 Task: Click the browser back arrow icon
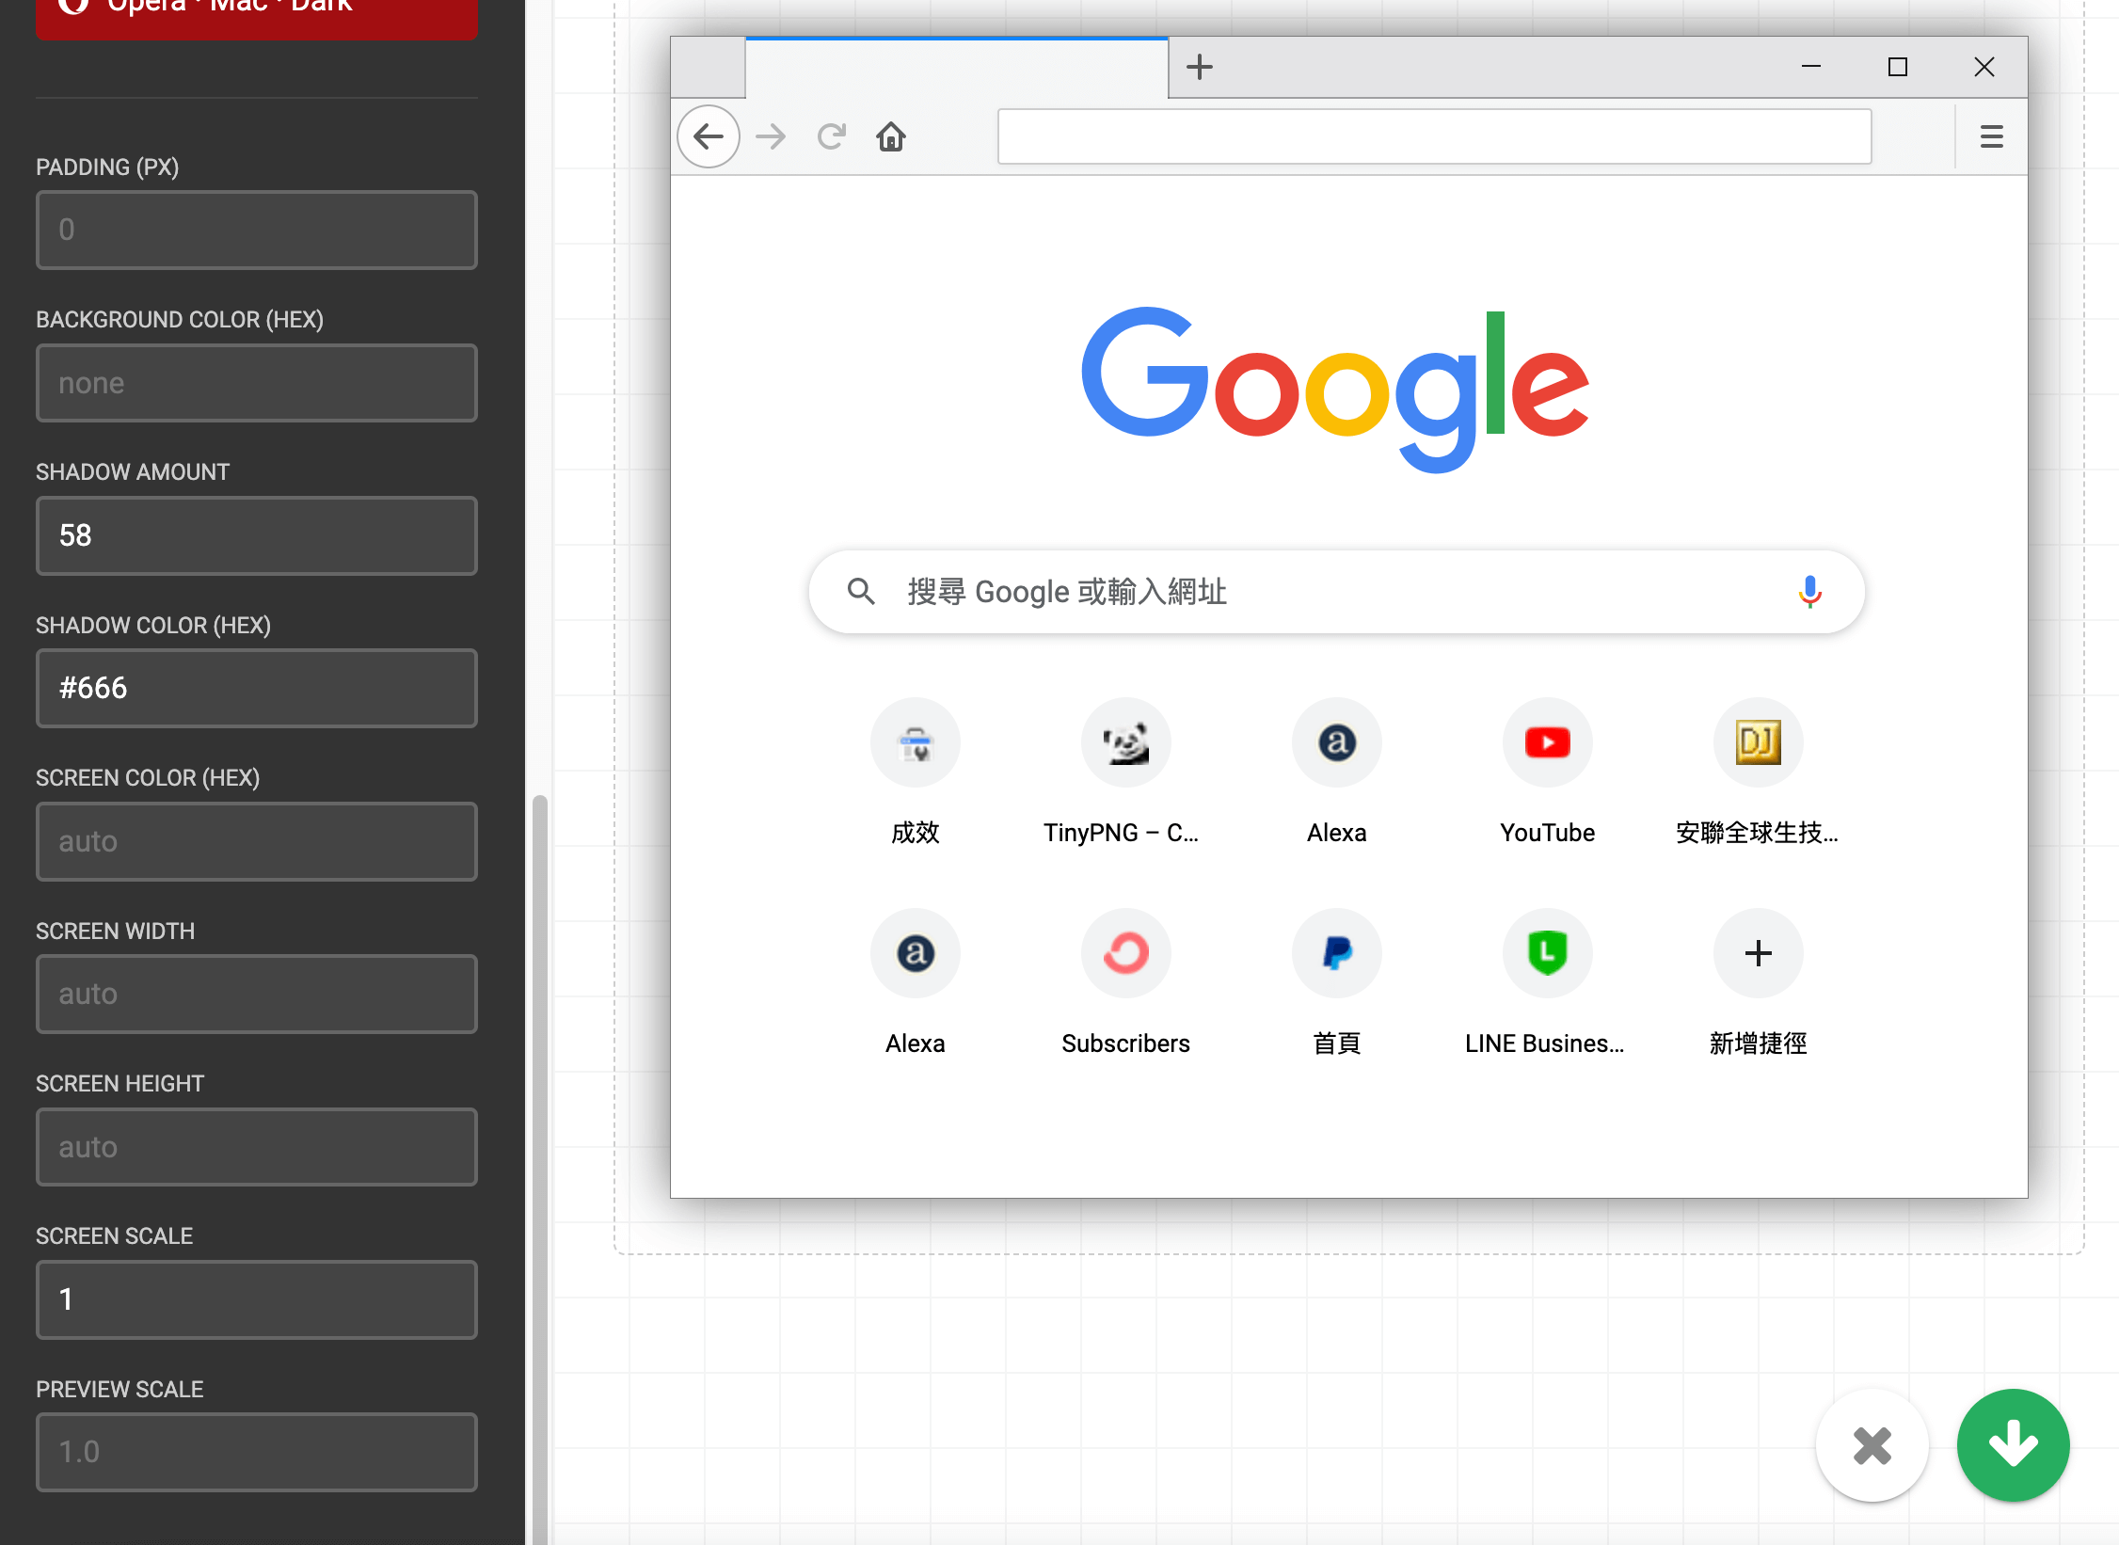[708, 136]
